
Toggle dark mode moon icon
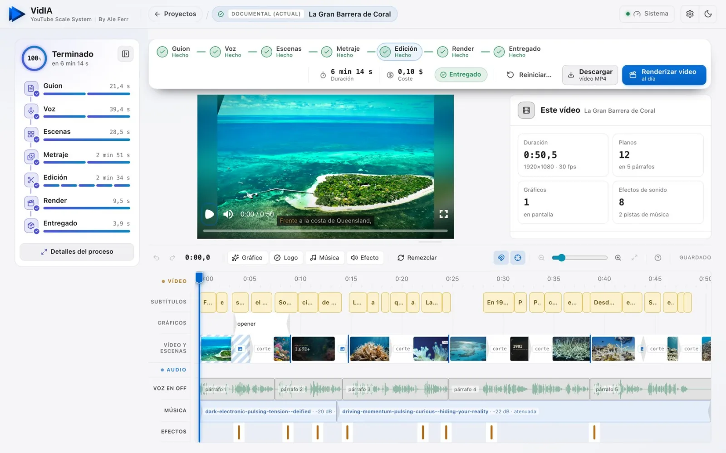708,14
